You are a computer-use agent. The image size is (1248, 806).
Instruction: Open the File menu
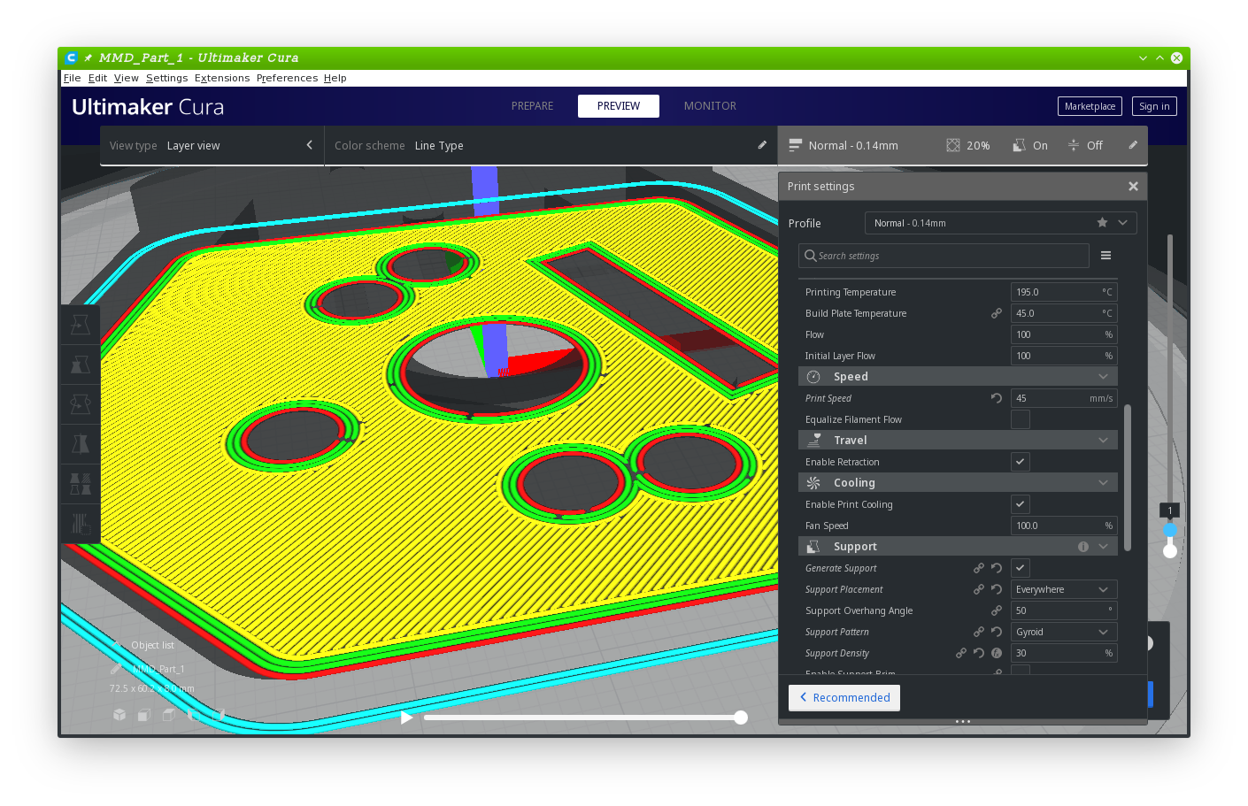(x=73, y=78)
